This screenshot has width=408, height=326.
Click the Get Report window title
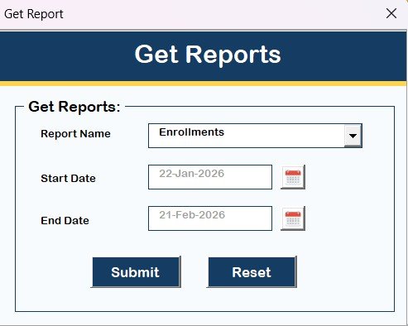(34, 14)
